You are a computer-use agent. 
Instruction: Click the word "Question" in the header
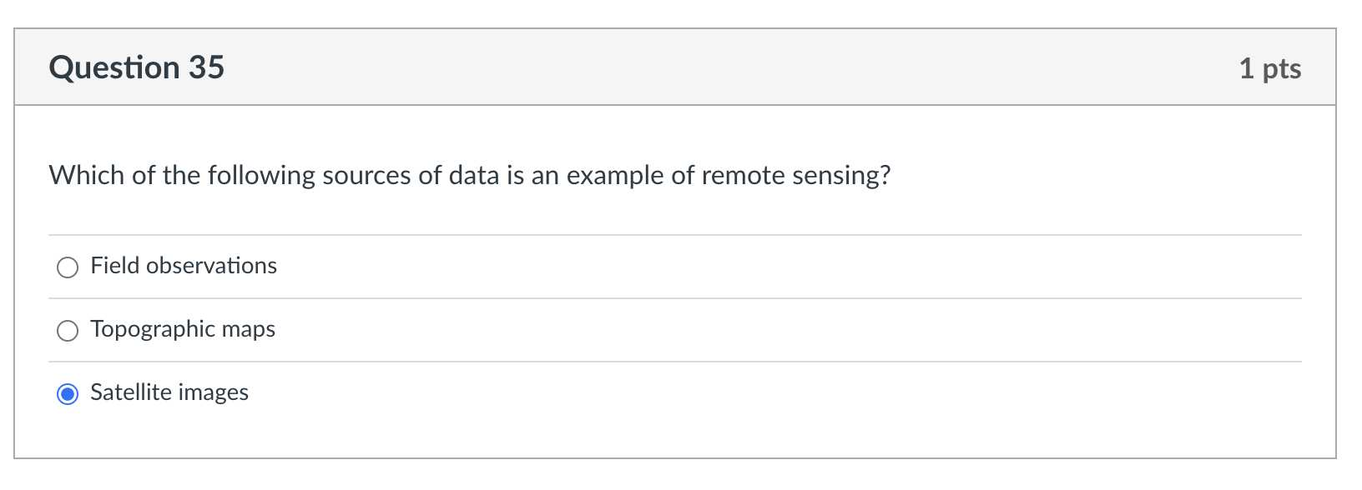(x=114, y=67)
